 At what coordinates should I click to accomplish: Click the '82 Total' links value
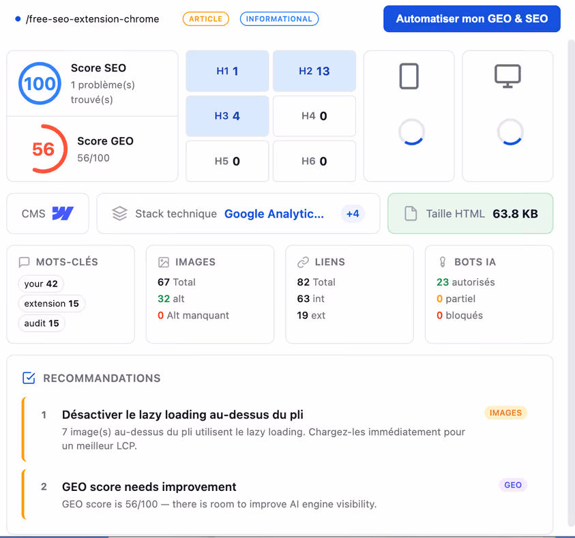(316, 282)
